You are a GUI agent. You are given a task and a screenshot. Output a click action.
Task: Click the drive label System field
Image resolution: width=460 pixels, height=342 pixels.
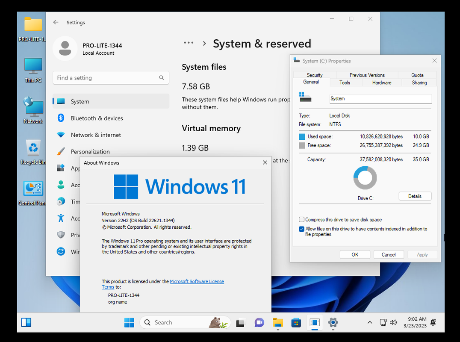pyautogui.click(x=380, y=99)
